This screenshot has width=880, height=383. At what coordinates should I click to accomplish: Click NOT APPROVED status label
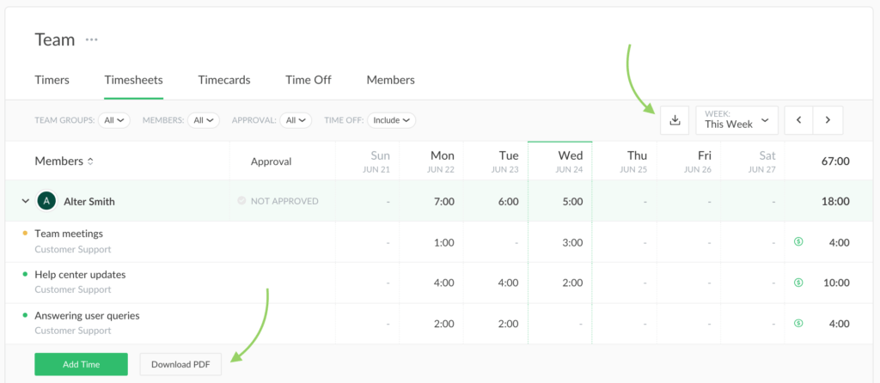point(284,201)
